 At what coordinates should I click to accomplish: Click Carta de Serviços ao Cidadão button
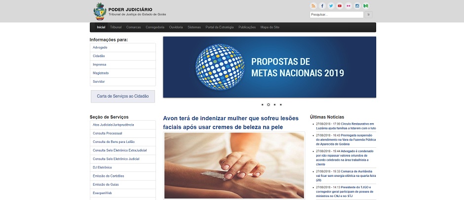(123, 97)
